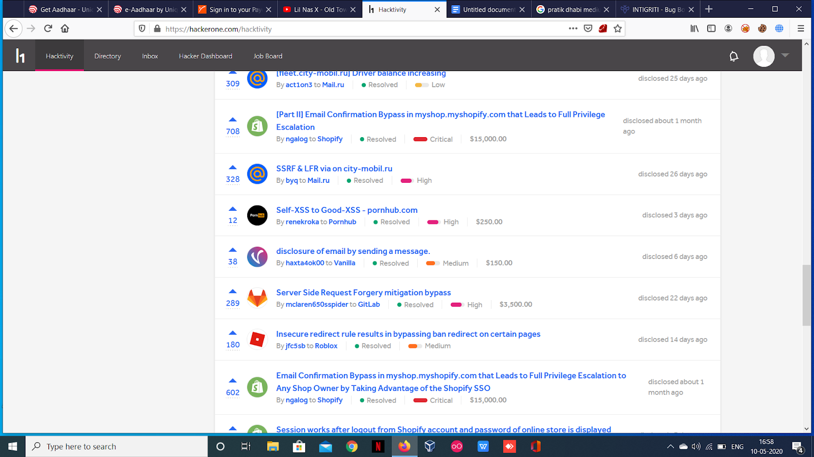Upvote the Part II Email Confirmation Bypass report
The image size is (814, 457).
(x=232, y=119)
